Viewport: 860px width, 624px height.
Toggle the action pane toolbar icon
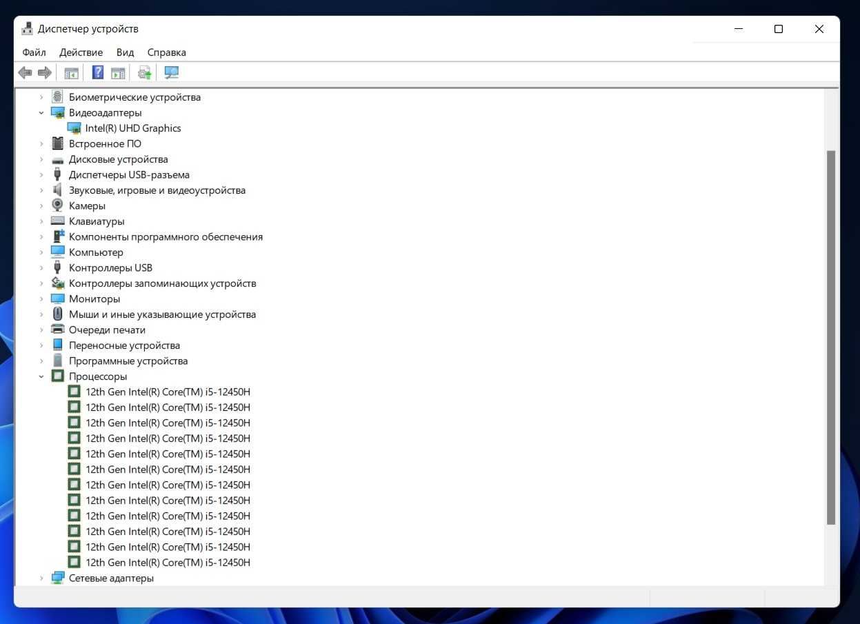(119, 72)
